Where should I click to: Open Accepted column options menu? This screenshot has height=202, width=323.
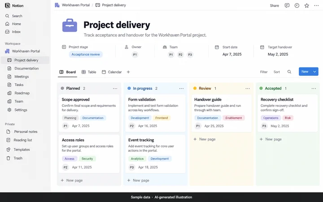[314, 88]
